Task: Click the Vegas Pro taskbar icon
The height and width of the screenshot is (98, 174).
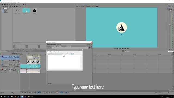Action: pyautogui.click(x=22, y=97)
